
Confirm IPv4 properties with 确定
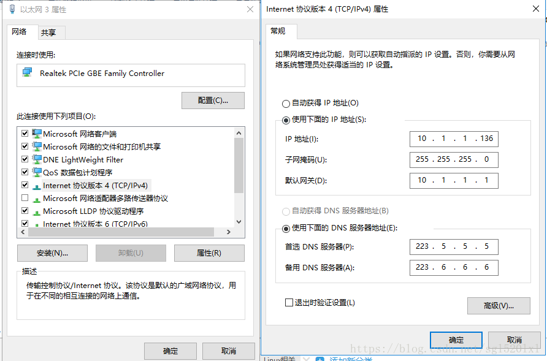[x=456, y=340]
